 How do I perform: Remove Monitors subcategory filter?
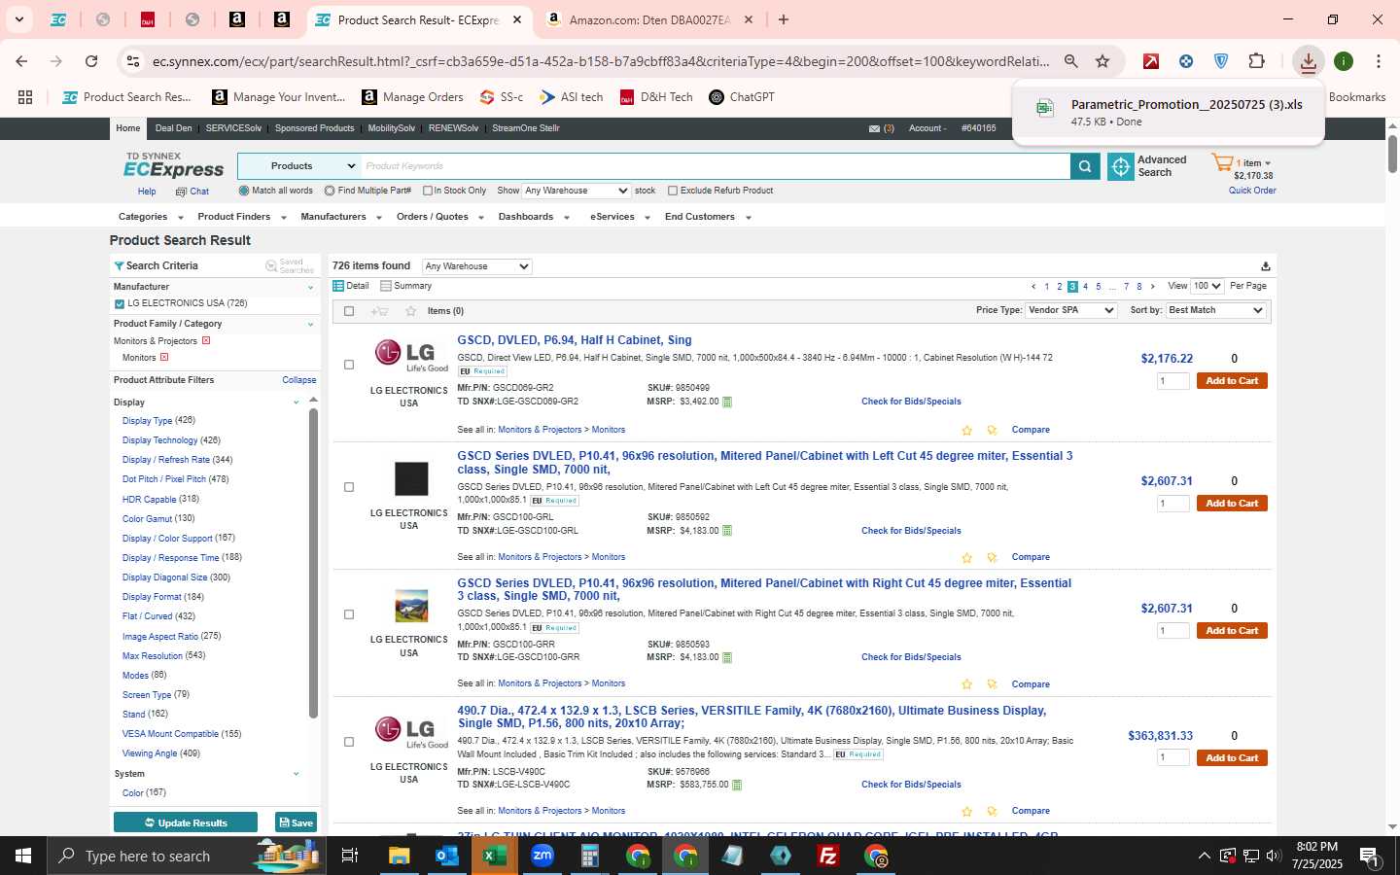(x=164, y=358)
